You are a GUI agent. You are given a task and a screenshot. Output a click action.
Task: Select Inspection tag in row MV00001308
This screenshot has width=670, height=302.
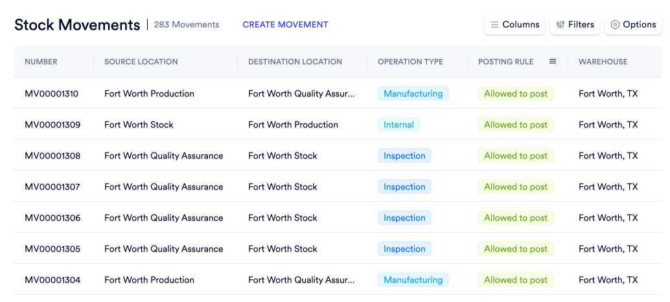click(x=404, y=156)
